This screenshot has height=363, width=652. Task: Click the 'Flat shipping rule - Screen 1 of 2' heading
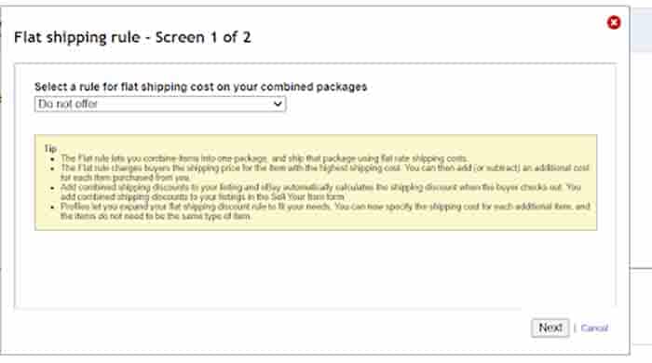click(132, 37)
